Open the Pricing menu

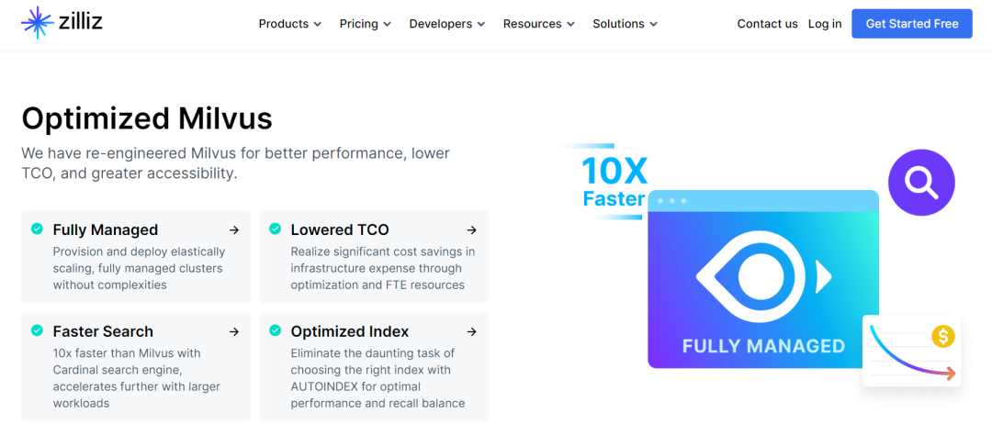[366, 24]
